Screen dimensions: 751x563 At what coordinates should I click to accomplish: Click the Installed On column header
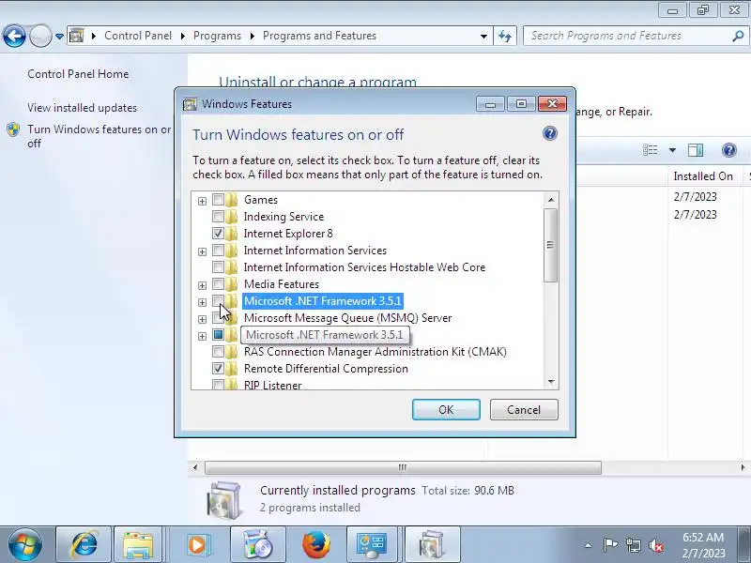(705, 176)
